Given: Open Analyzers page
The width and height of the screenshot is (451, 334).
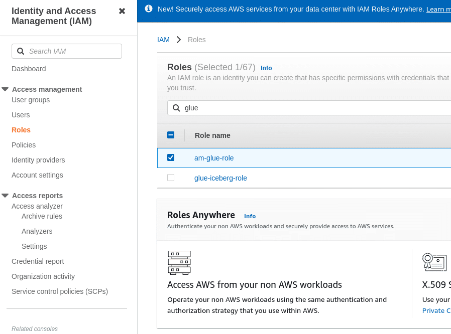Looking at the screenshot, I should 37,231.
